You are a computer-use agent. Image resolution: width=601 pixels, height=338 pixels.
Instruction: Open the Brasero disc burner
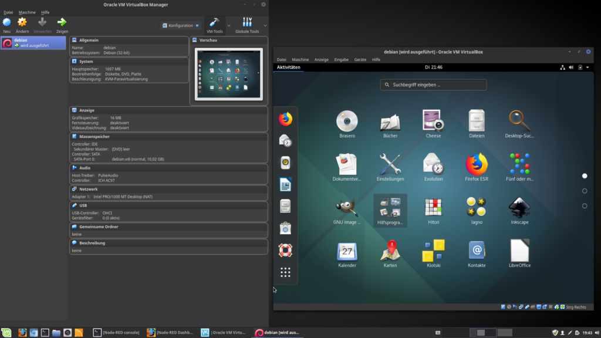coord(347,121)
